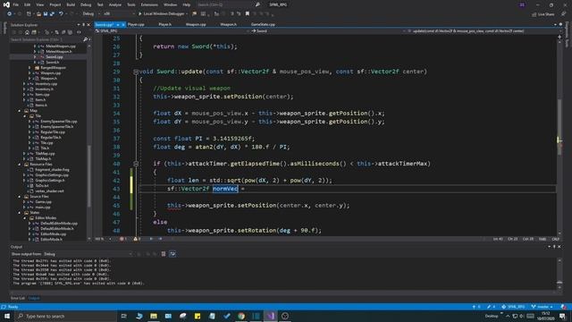Open Chrome from the taskbar
Viewport: 572px width, 322px height.
(x=241, y=316)
